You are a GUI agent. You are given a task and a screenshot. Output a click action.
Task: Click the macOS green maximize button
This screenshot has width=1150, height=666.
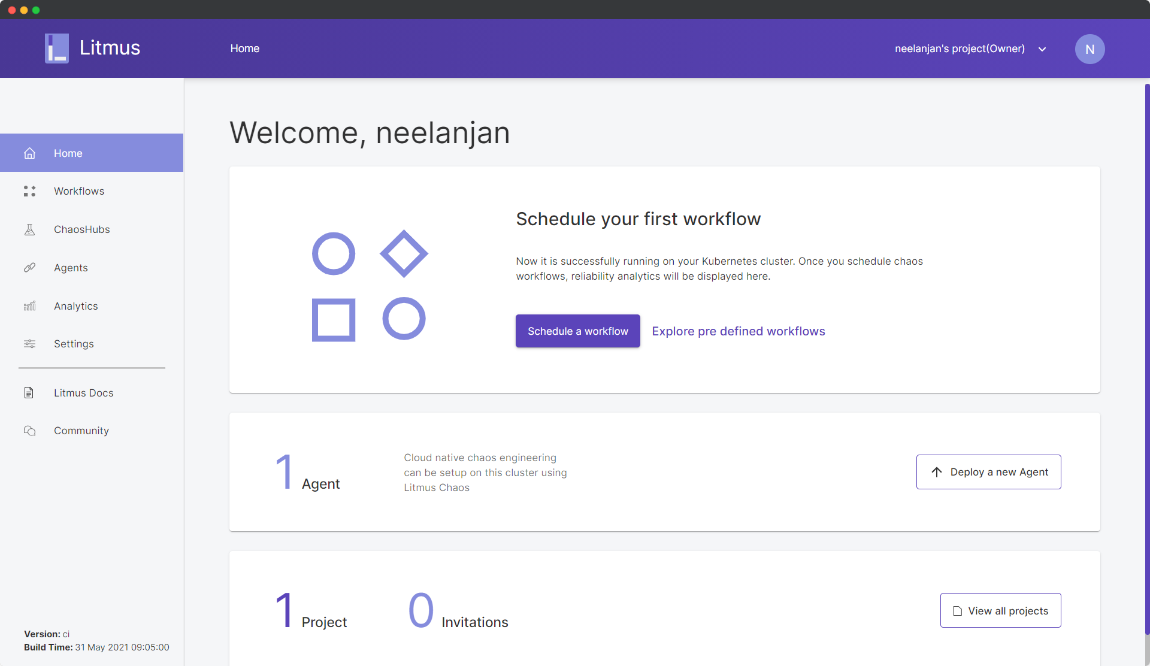[x=36, y=10]
